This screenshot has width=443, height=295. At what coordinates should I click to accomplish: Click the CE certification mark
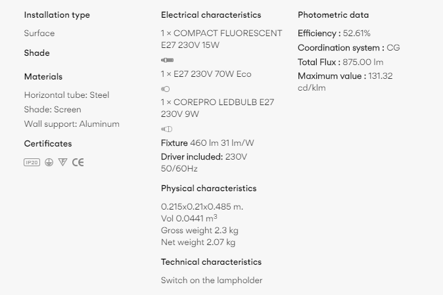(78, 162)
